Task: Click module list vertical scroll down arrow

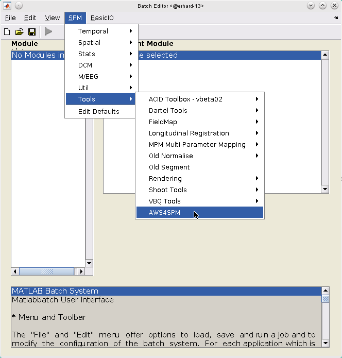Action: click(x=89, y=263)
